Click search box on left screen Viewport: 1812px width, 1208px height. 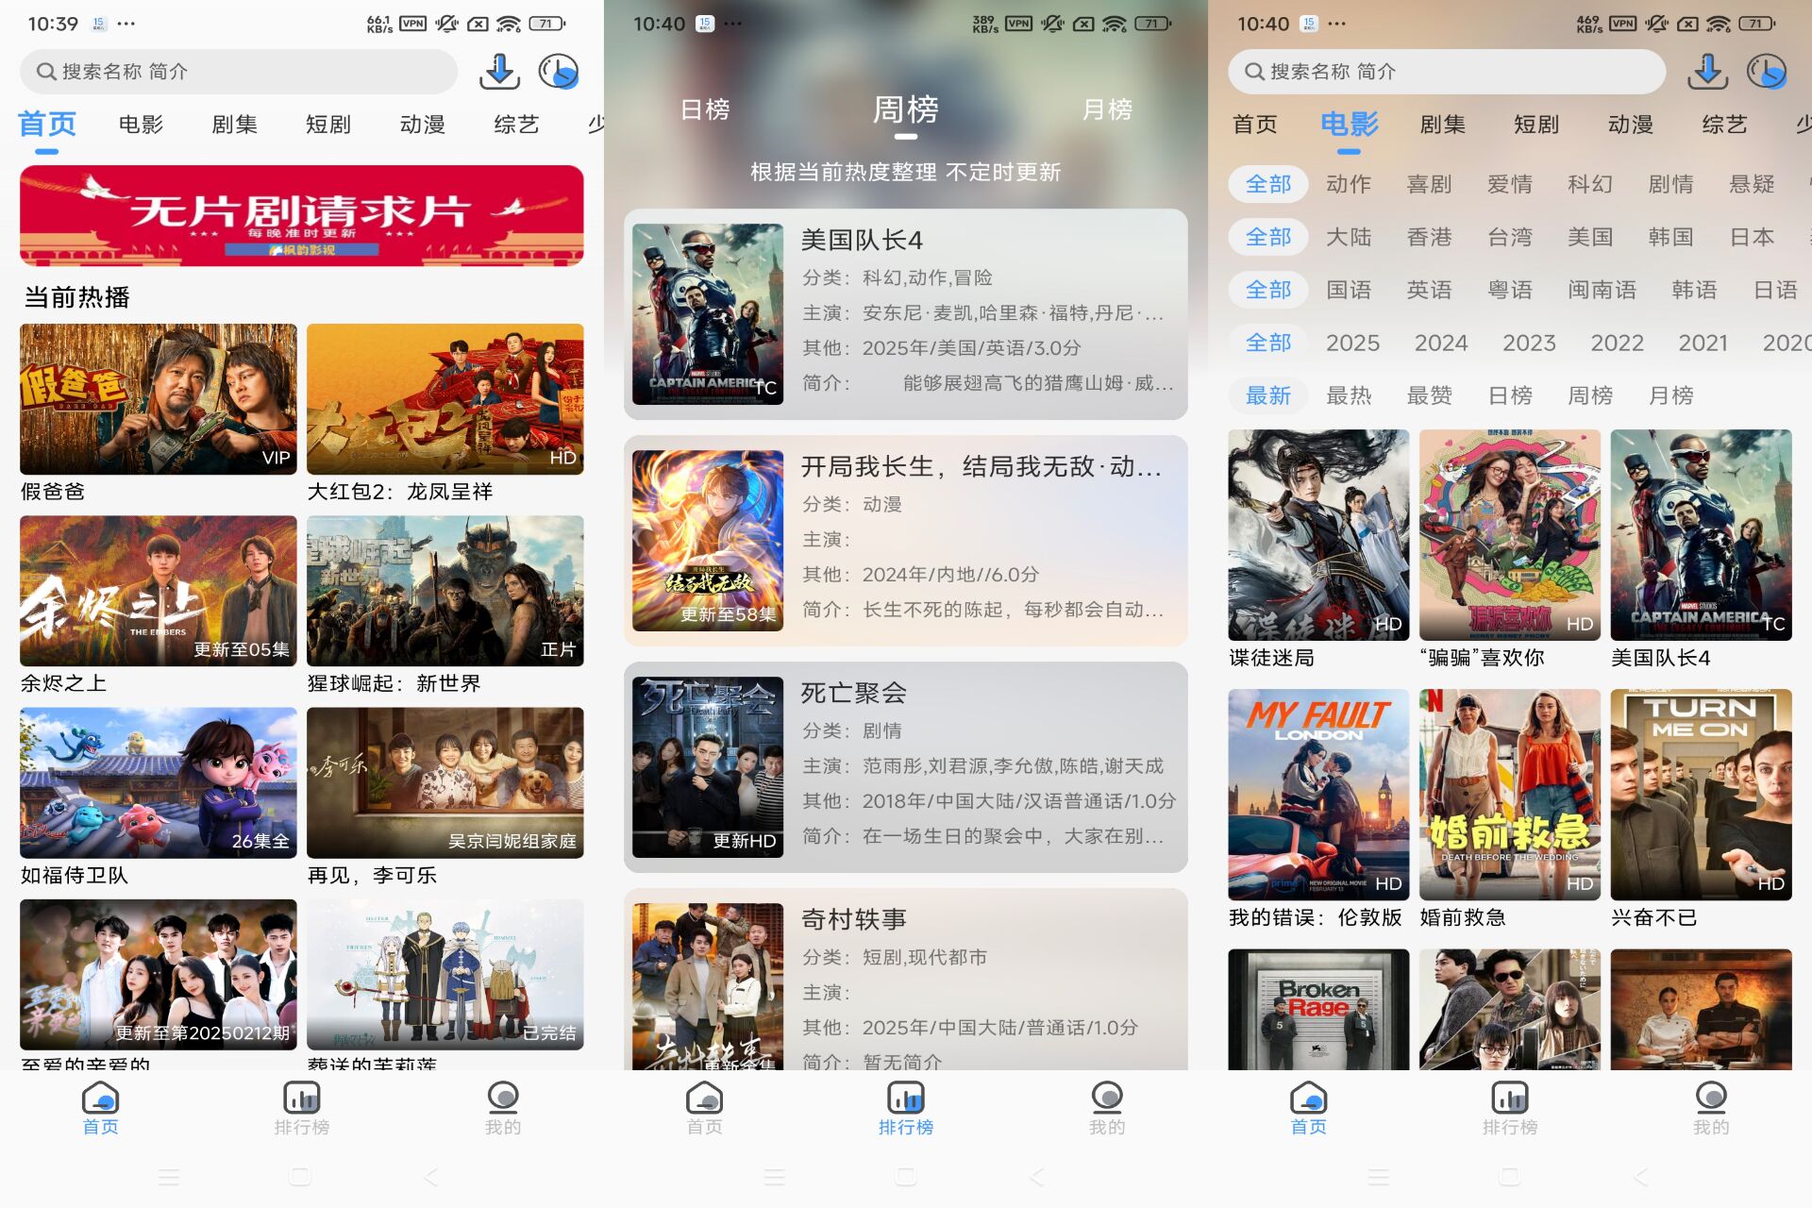point(238,72)
